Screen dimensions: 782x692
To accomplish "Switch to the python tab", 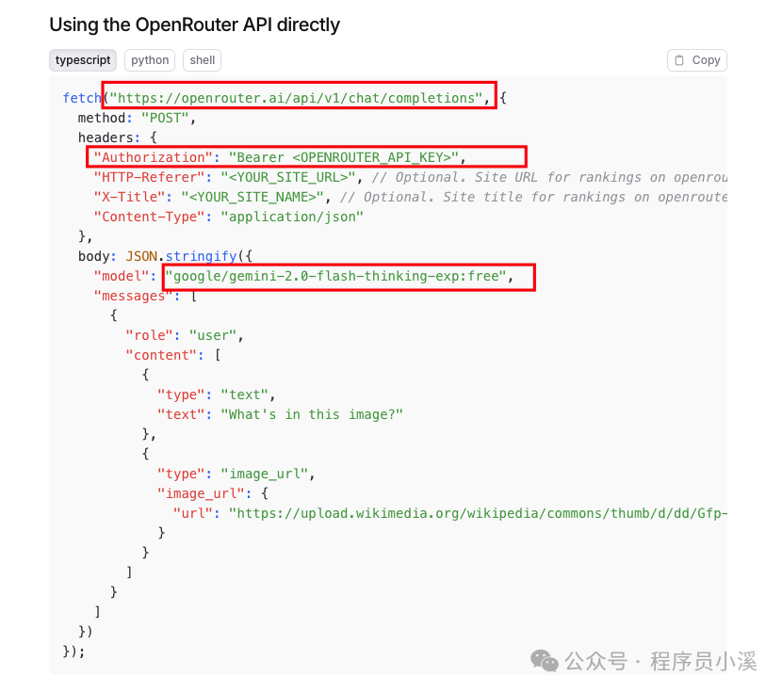I will (x=149, y=60).
